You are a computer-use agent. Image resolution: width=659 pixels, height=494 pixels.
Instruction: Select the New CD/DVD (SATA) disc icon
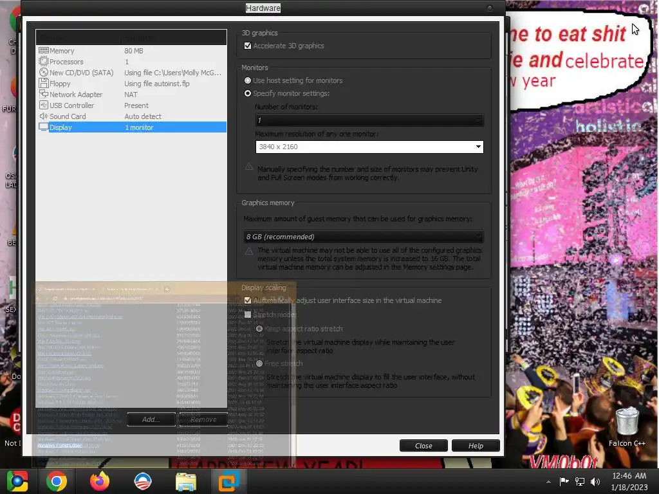click(x=44, y=72)
